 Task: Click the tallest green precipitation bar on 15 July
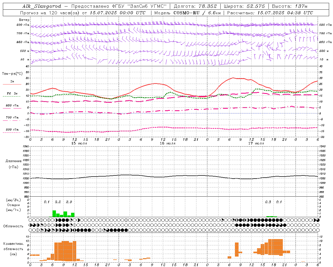click(x=54, y=214)
